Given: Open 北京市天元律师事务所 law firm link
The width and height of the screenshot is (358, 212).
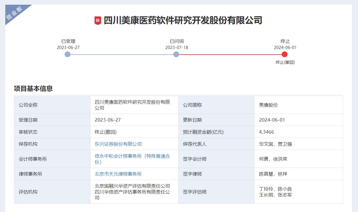Looking at the screenshot, I should click(118, 174).
